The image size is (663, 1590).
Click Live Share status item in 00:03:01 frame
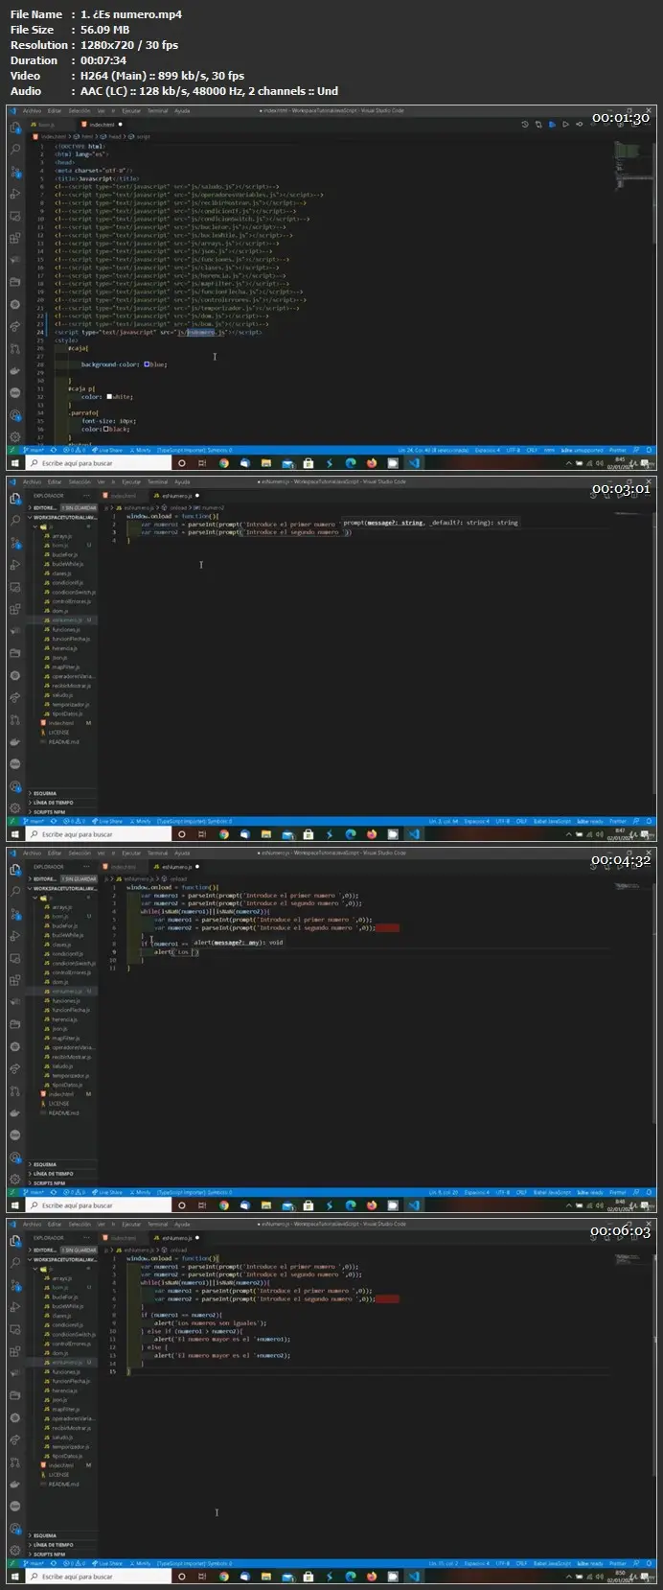(x=108, y=821)
